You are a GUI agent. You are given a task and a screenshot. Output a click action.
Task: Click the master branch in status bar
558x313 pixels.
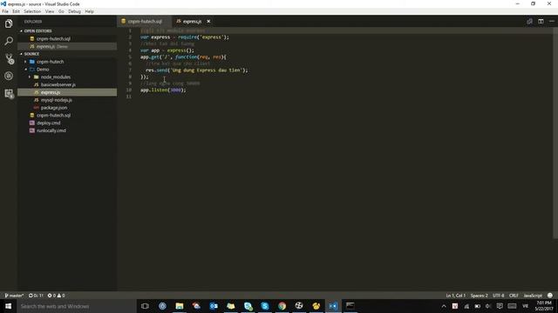pos(14,296)
